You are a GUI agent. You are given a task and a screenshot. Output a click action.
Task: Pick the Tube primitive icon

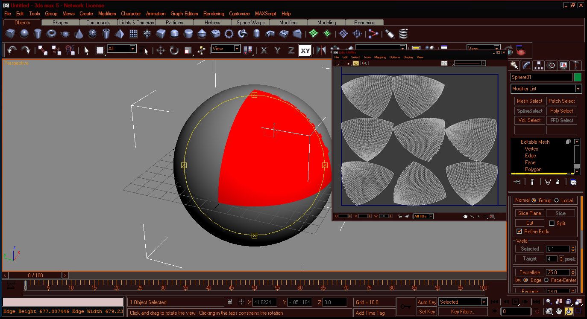[106, 34]
